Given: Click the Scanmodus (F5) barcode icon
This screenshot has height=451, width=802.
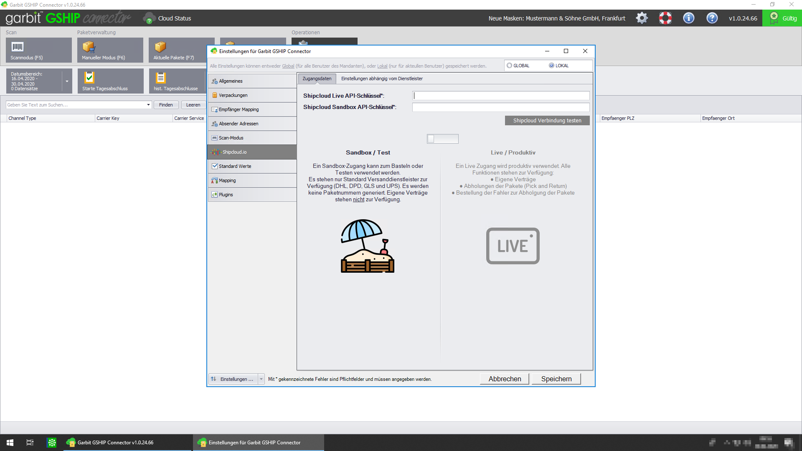Looking at the screenshot, I should pyautogui.click(x=18, y=47).
